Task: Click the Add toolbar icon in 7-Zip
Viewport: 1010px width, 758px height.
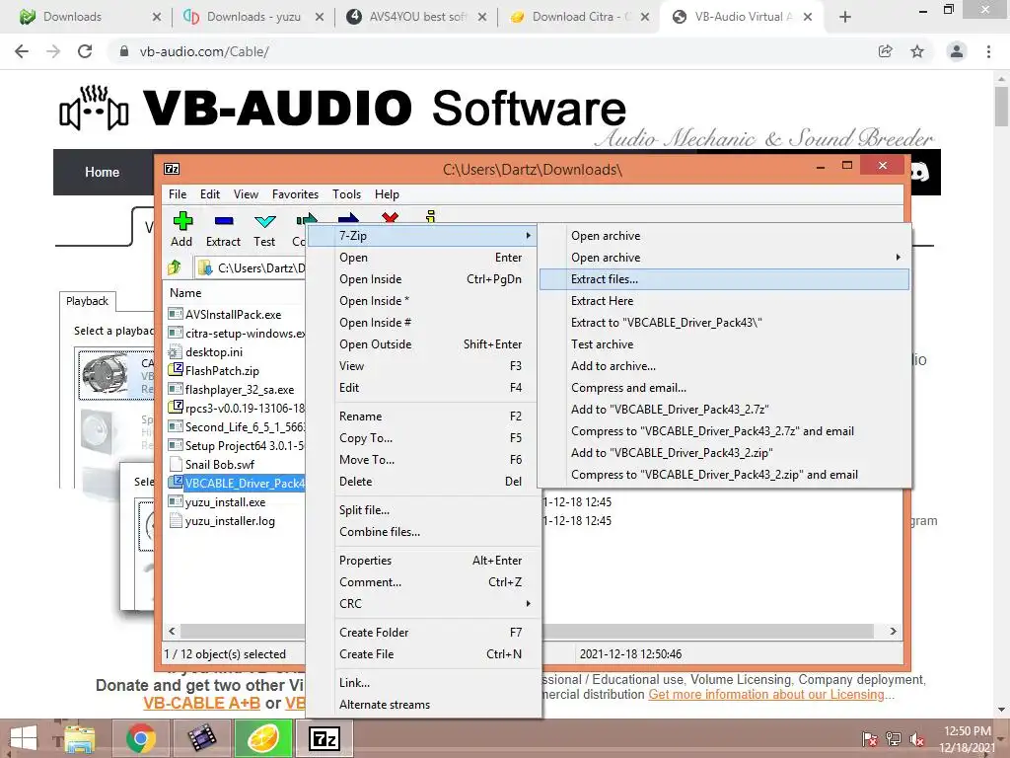Action: (182, 229)
